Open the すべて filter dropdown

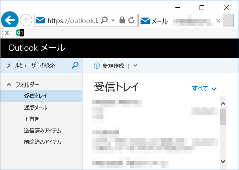coord(204,89)
